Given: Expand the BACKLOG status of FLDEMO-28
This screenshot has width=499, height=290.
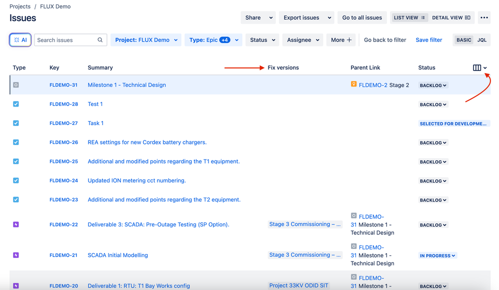Looking at the screenshot, I should [433, 104].
